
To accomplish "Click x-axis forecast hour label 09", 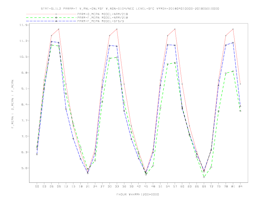I will tap(59, 186).
